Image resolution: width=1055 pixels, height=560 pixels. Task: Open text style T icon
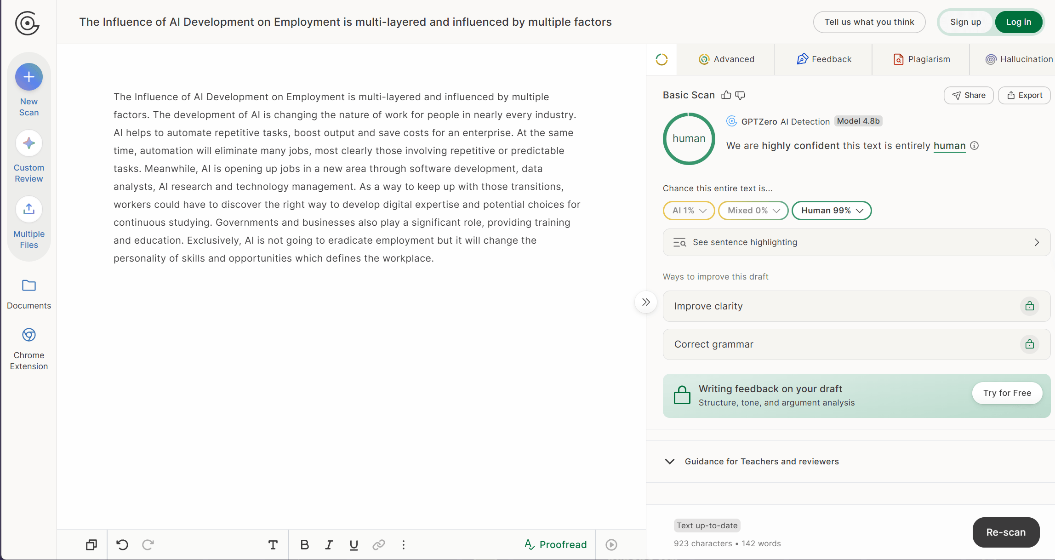(273, 545)
